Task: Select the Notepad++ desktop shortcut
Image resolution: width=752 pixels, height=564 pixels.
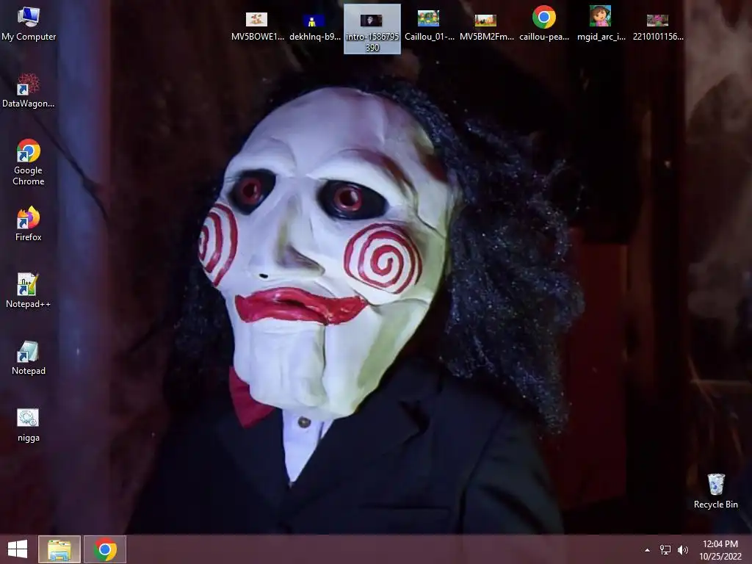Action: click(x=29, y=291)
